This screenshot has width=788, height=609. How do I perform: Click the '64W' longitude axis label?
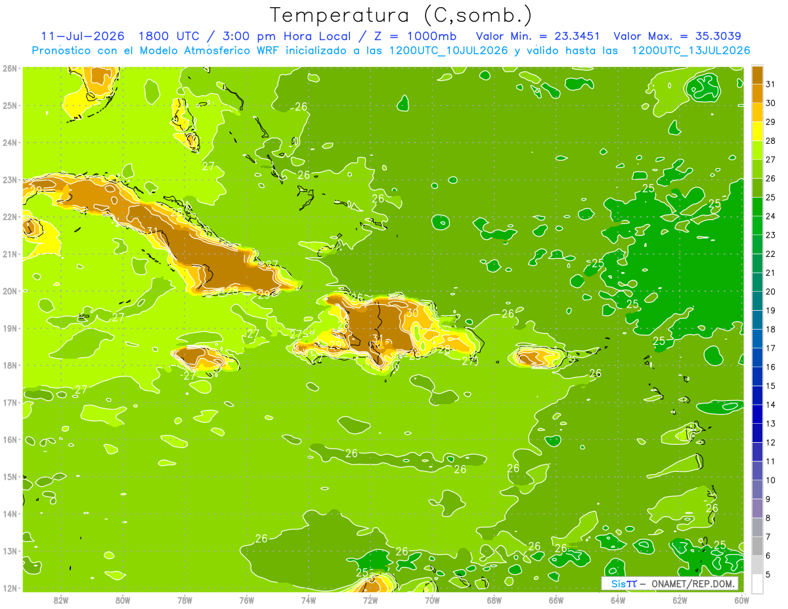click(x=618, y=600)
